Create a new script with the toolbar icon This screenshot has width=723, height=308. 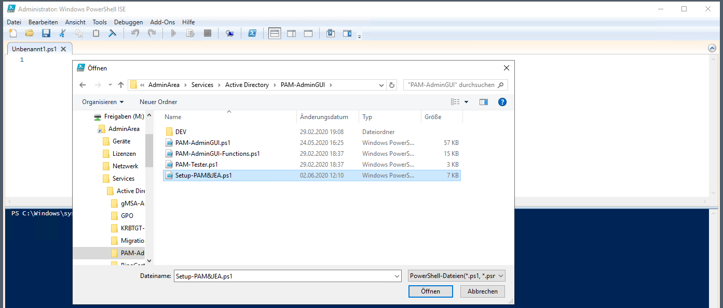click(x=13, y=34)
